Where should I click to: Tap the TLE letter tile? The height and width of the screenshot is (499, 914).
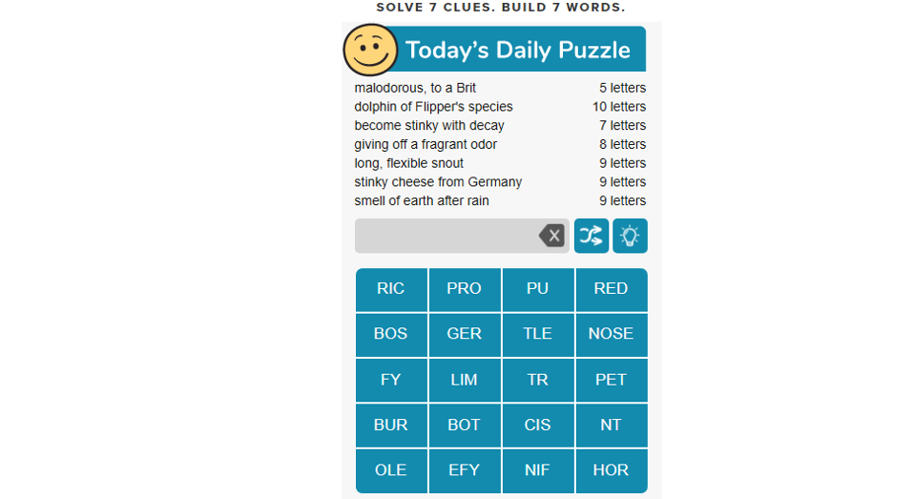537,335
